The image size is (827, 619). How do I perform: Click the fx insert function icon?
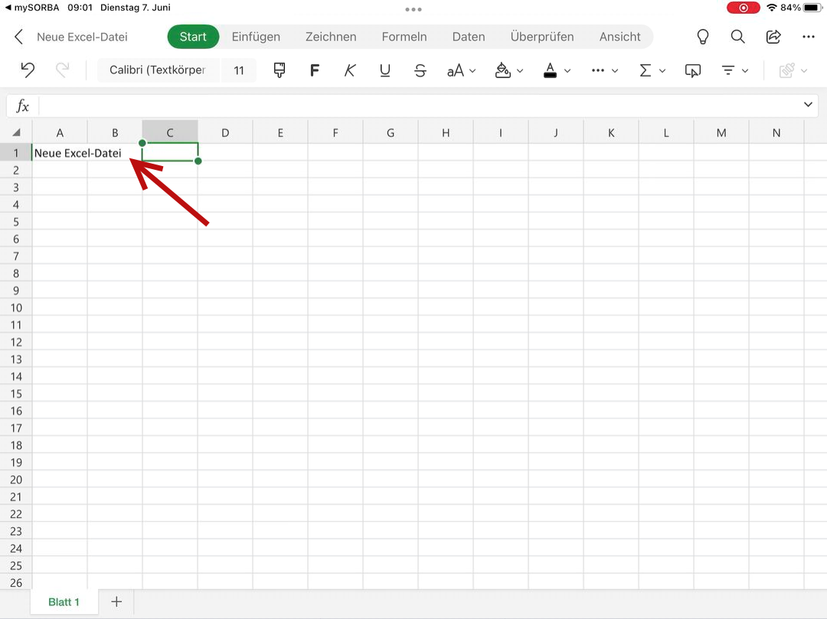pos(23,106)
